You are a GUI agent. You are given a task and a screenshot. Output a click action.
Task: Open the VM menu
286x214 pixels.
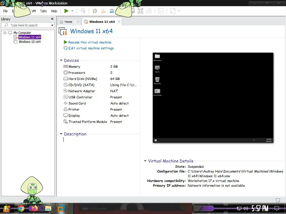pos(34,11)
